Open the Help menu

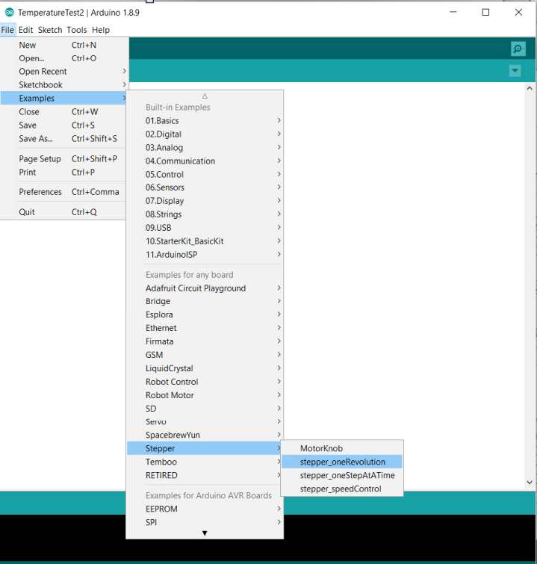(101, 30)
